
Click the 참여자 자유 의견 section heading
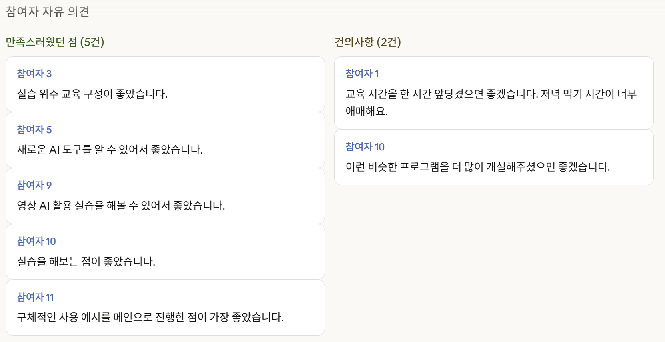click(48, 12)
